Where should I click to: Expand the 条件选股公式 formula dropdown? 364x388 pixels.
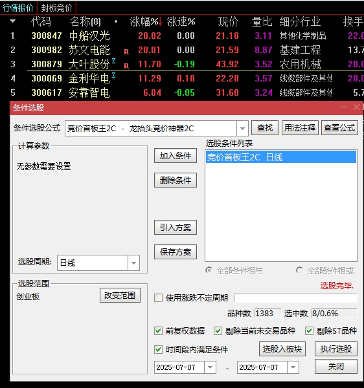click(x=242, y=129)
